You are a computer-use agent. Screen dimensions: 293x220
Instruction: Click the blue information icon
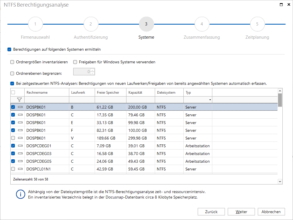tap(21, 195)
